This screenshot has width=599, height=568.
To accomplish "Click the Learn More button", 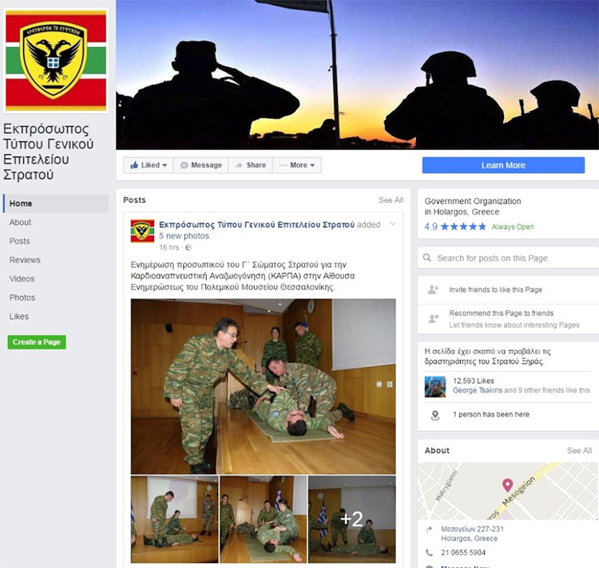I will pos(503,165).
